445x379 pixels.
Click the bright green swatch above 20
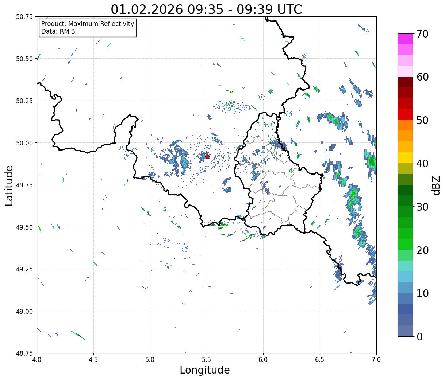click(x=405, y=244)
